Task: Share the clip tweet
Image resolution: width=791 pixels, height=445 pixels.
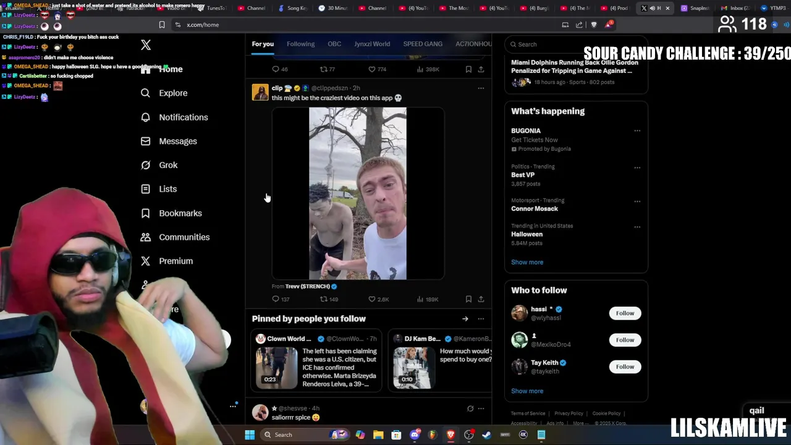Action: click(x=481, y=299)
